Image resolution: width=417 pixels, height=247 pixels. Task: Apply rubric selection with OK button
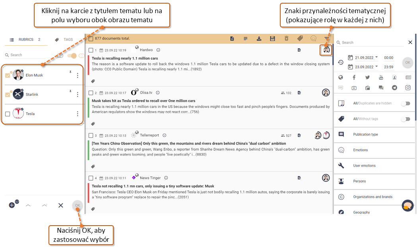click(x=78, y=205)
